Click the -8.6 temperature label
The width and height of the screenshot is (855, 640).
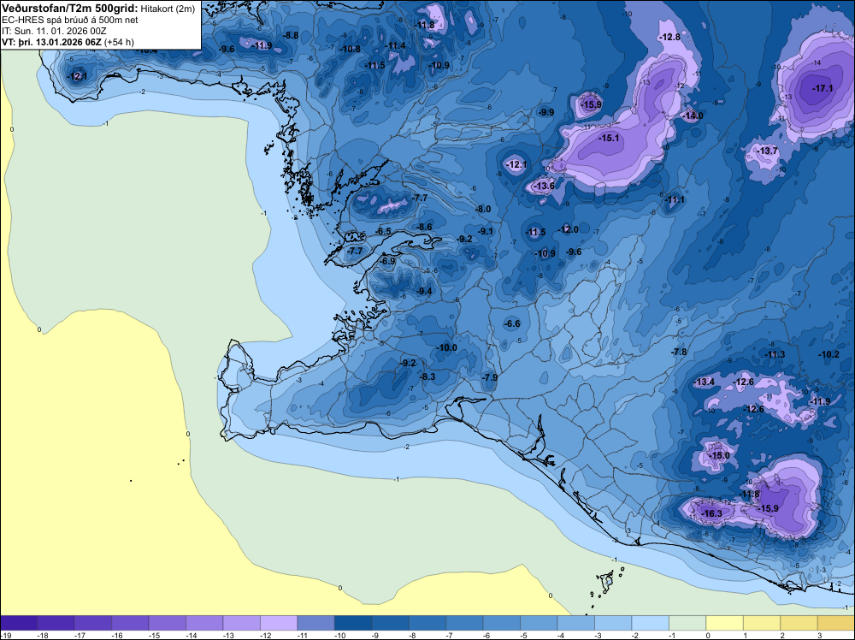(x=424, y=227)
